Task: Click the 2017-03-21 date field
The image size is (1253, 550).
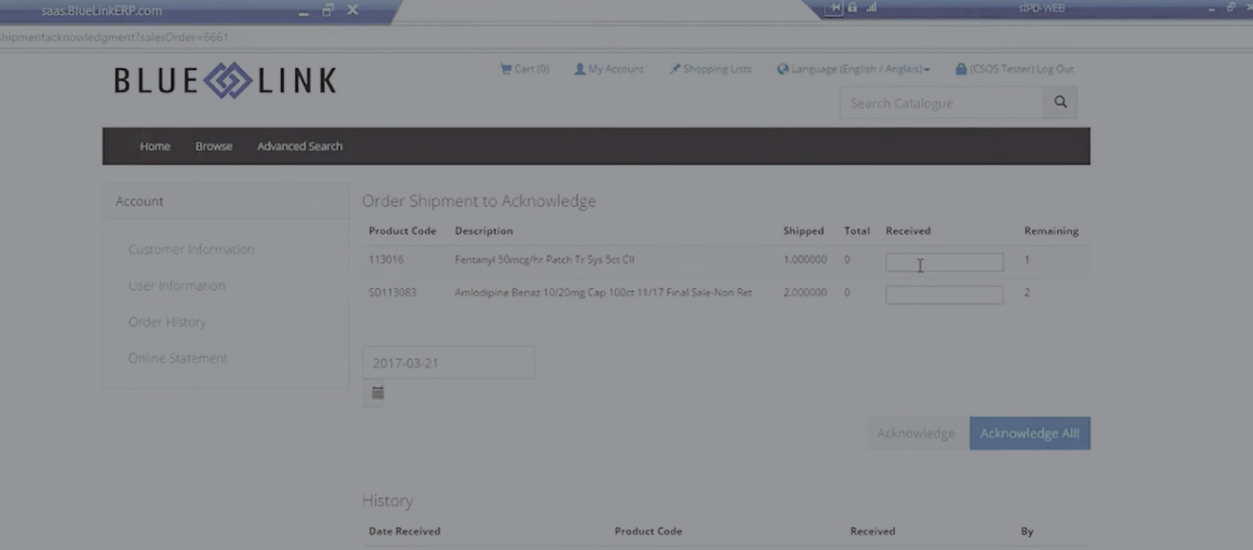Action: pos(448,363)
